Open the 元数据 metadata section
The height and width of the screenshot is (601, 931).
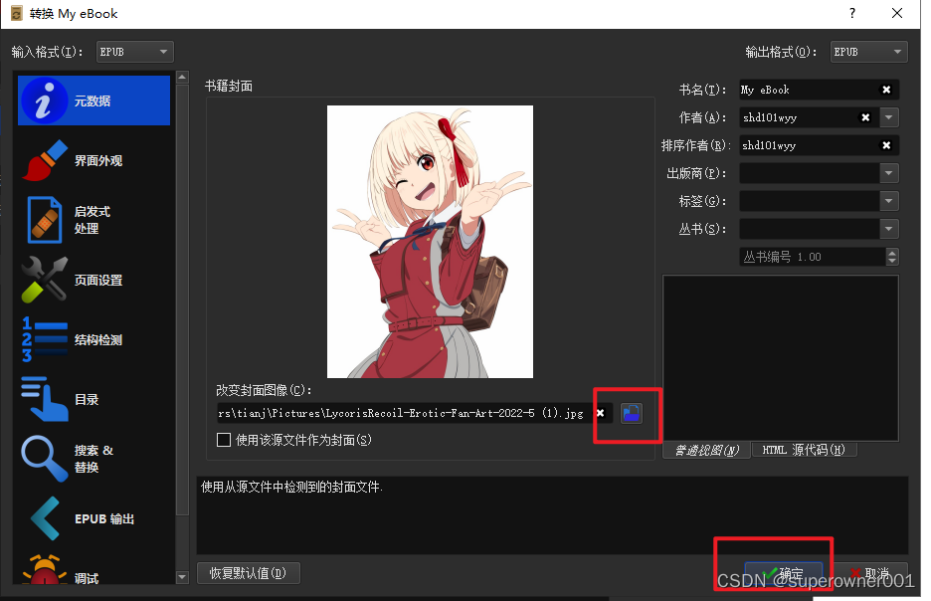(x=93, y=100)
